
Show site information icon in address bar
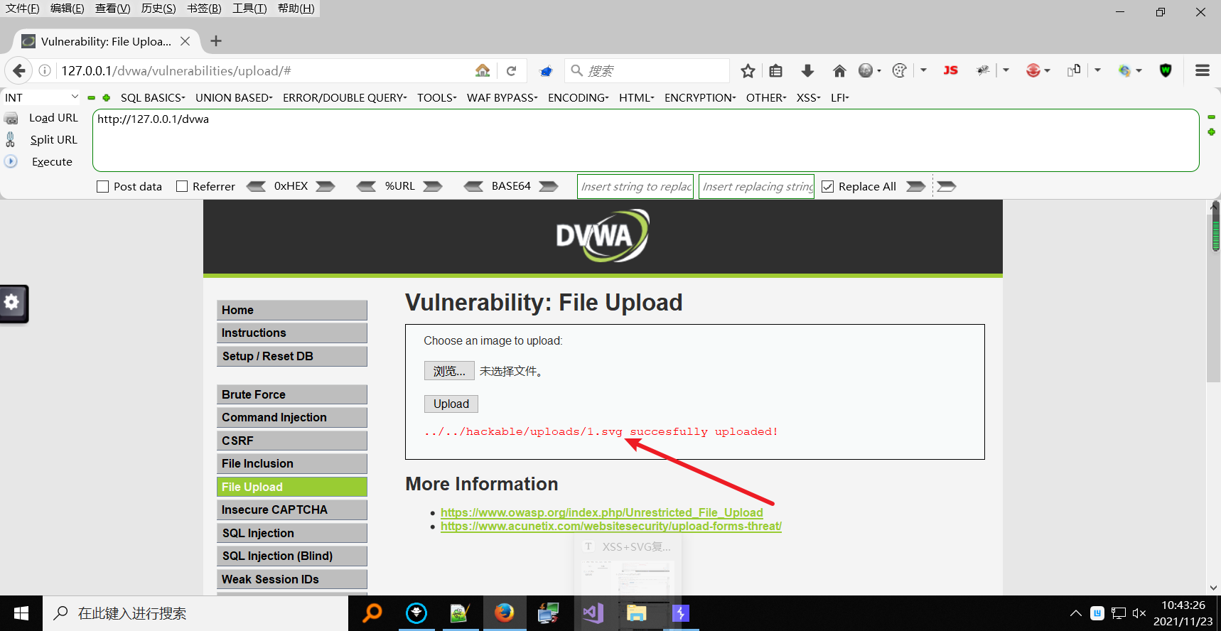click(45, 70)
